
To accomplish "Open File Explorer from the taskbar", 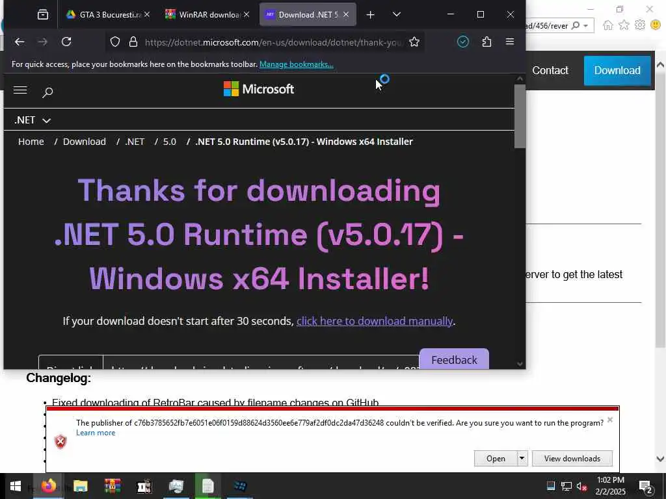I will (x=80, y=486).
